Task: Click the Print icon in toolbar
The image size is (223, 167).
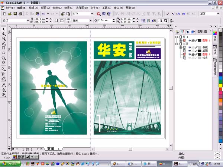Action: click(20, 14)
